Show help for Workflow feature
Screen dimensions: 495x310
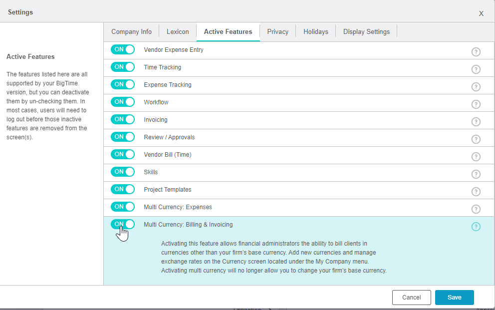(x=476, y=104)
